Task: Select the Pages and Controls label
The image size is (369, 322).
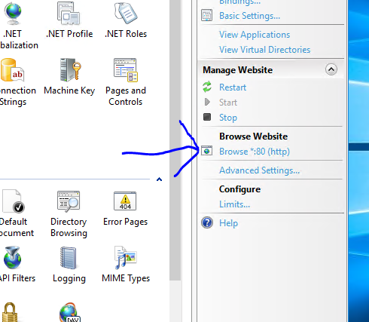Action: pyautogui.click(x=126, y=96)
